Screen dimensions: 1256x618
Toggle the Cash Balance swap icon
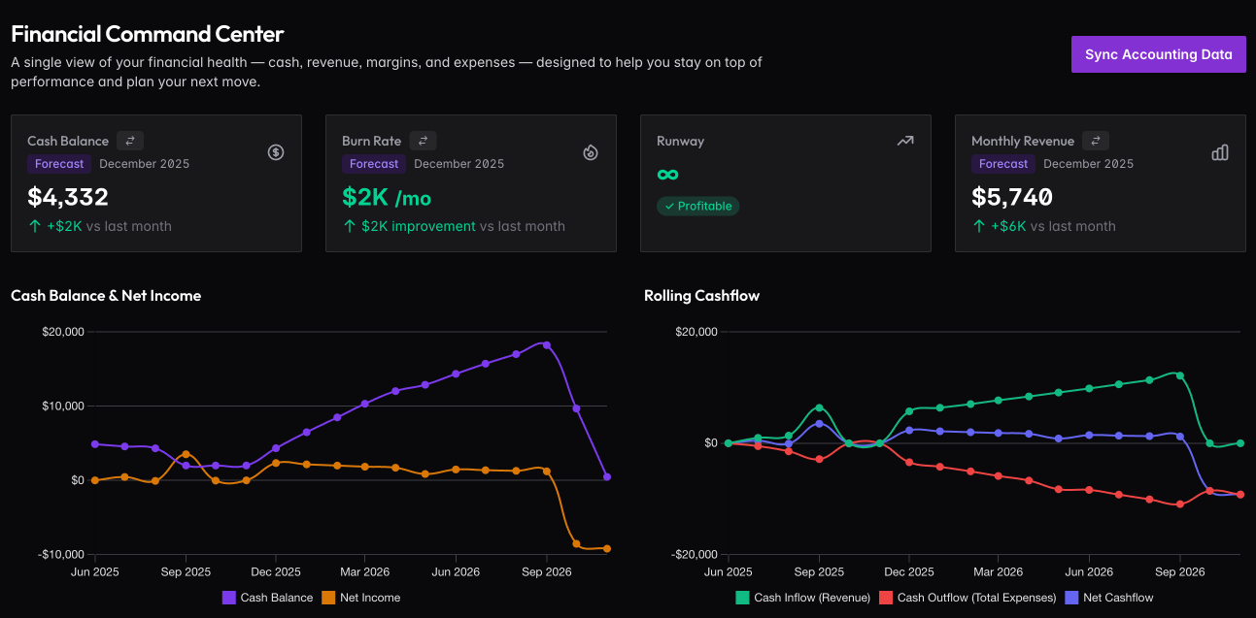pyautogui.click(x=130, y=141)
